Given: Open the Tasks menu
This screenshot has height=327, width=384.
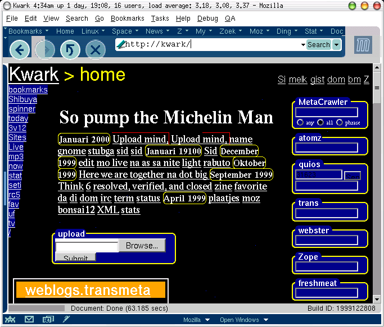Looking at the screenshot, I should 160,19.
